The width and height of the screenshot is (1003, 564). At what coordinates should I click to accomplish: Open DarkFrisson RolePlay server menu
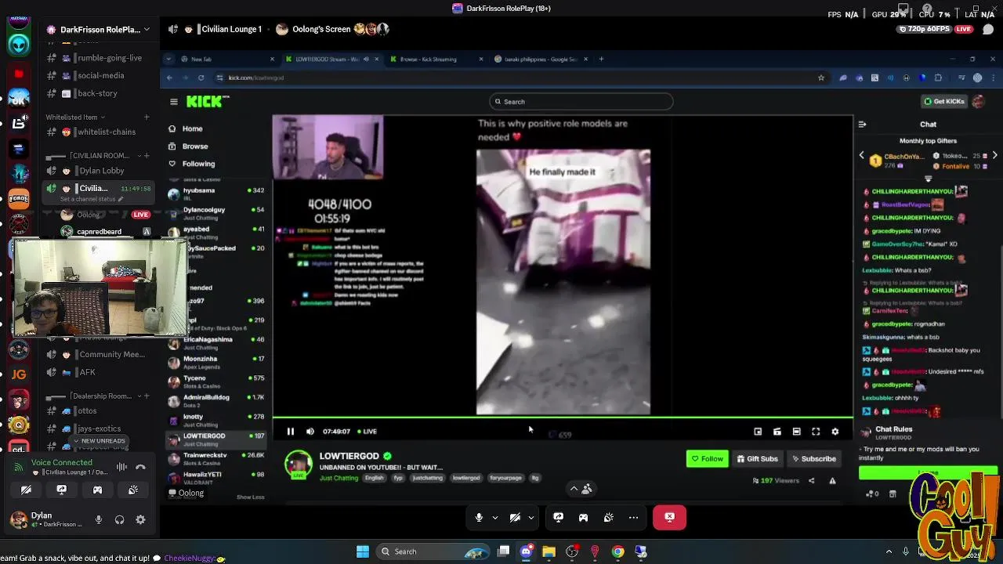(99, 29)
